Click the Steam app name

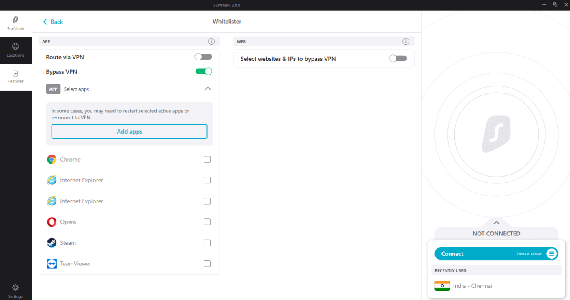pos(68,243)
